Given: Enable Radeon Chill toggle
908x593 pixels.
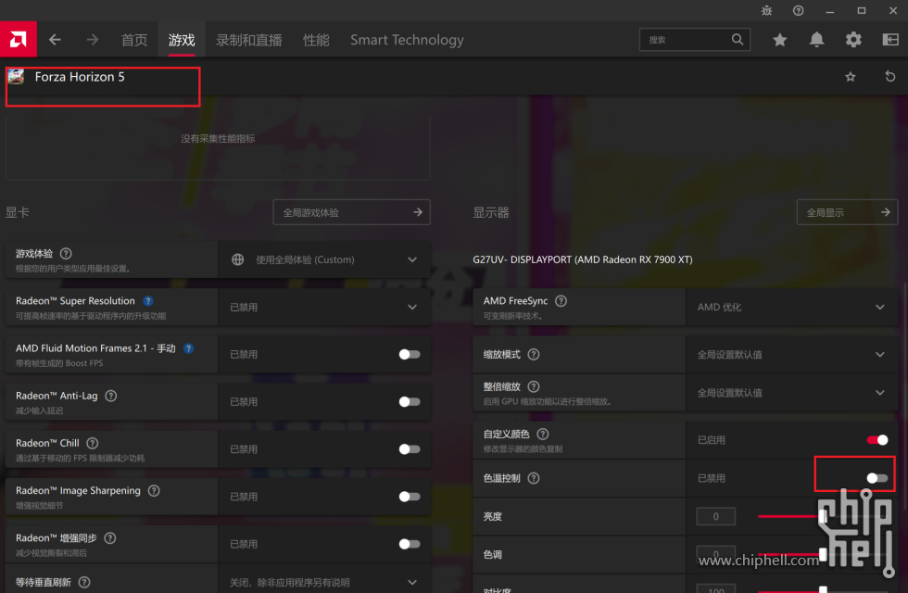Looking at the screenshot, I should point(410,449).
